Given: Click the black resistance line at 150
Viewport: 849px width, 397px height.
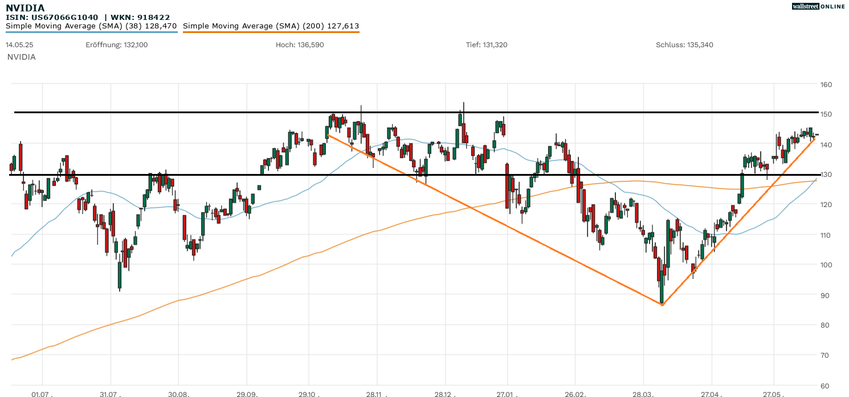Looking at the screenshot, I should pyautogui.click(x=416, y=112).
